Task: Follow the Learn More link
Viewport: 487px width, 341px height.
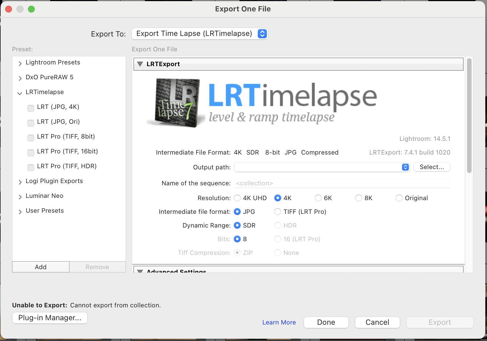Action: pyautogui.click(x=279, y=322)
